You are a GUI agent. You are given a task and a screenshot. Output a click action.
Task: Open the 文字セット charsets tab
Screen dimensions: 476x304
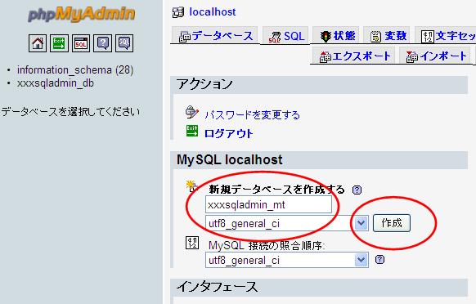[x=446, y=35]
